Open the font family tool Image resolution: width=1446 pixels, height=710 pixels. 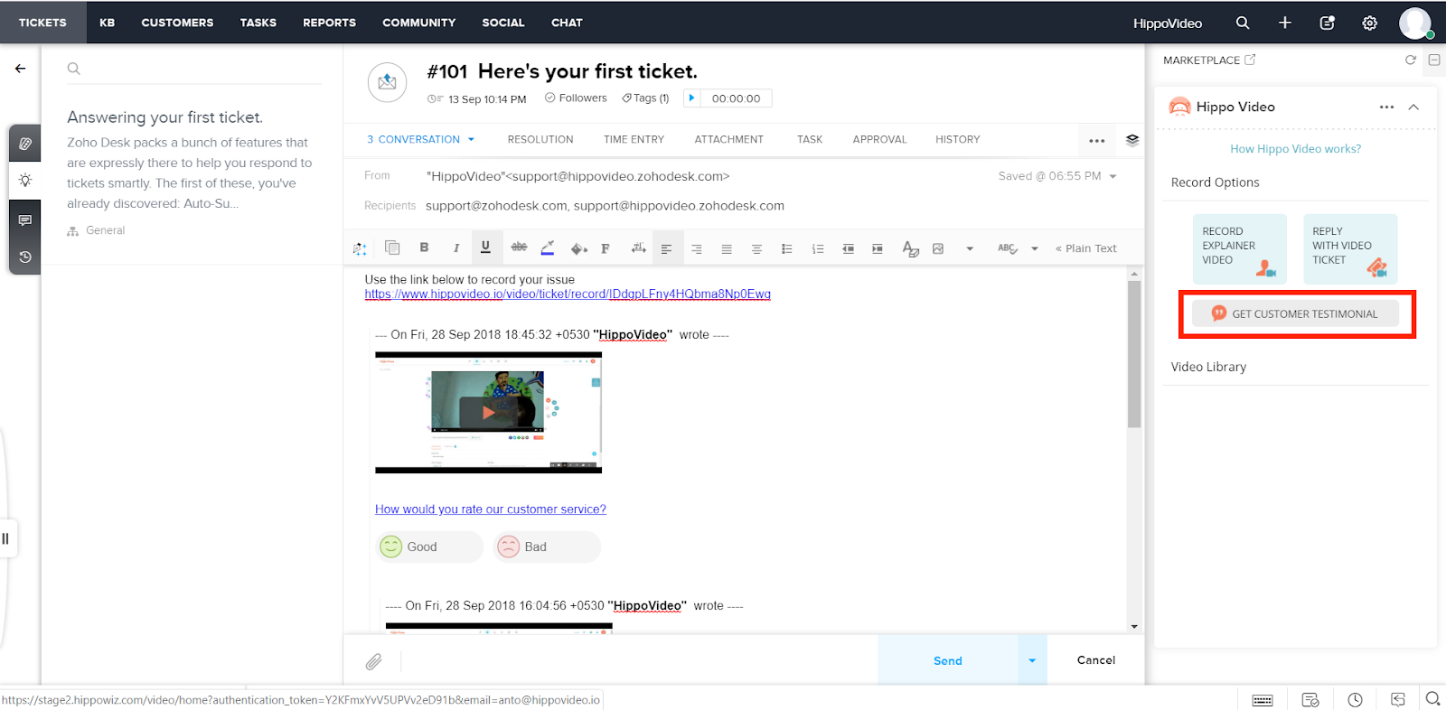pos(606,248)
